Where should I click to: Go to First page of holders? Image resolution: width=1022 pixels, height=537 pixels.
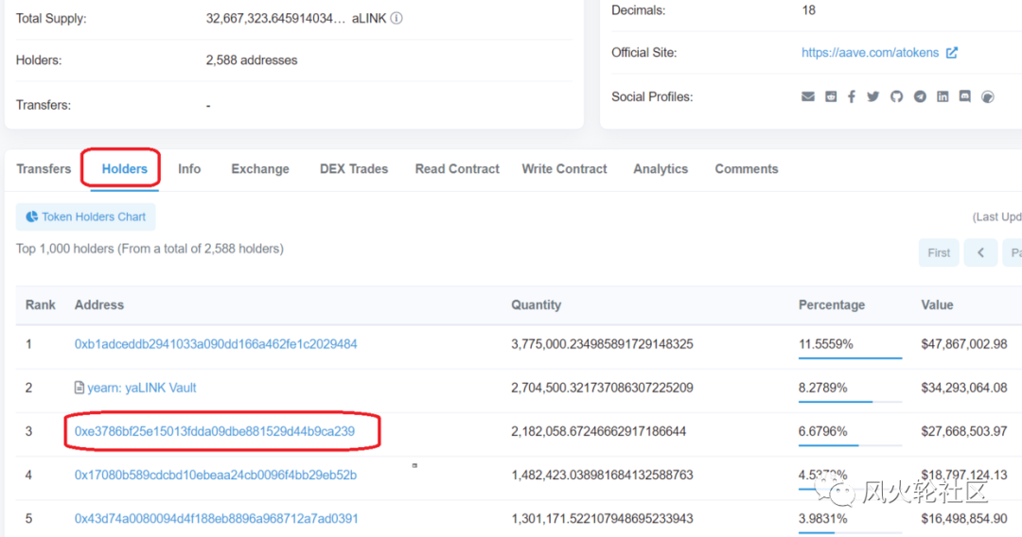click(x=939, y=252)
